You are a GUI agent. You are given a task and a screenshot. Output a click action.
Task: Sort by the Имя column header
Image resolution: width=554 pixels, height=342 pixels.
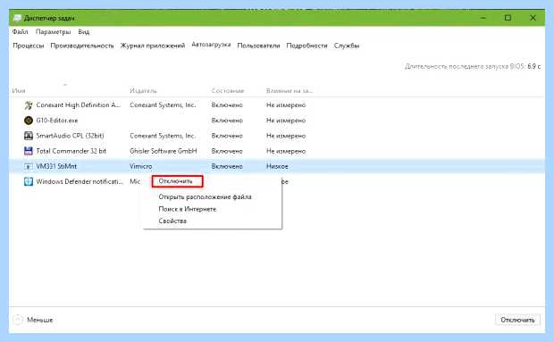[x=19, y=91]
